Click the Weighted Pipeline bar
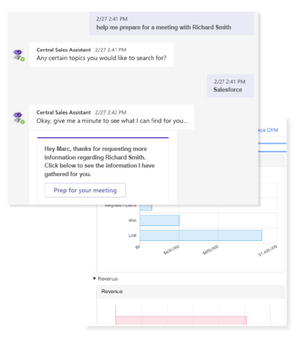 [x=146, y=207]
